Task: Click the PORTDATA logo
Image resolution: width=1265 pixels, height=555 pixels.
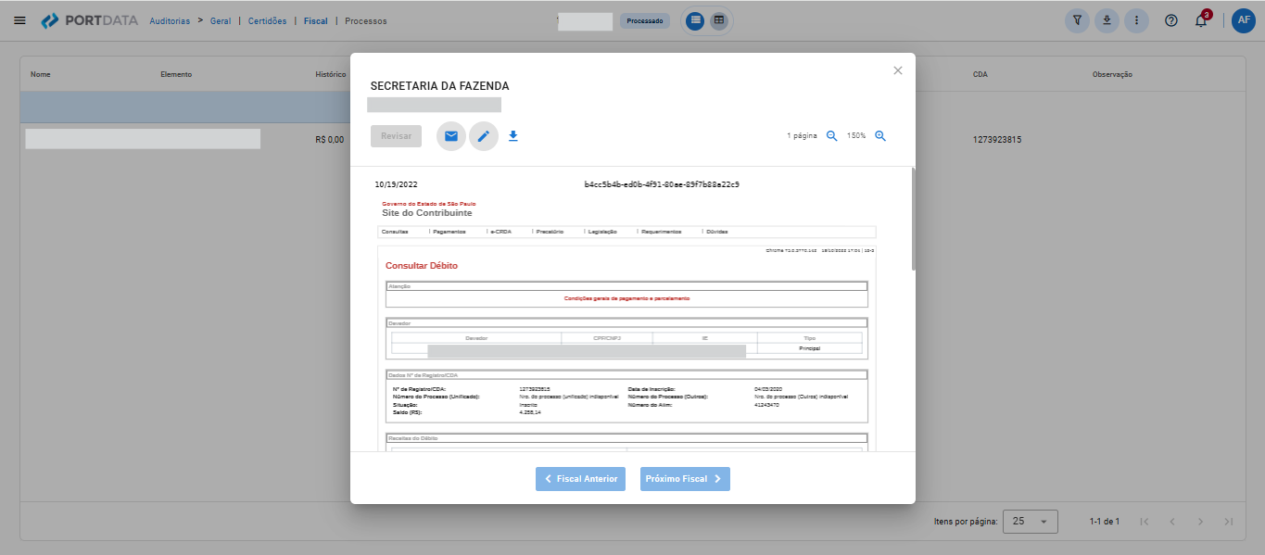Action: pyautogui.click(x=90, y=20)
